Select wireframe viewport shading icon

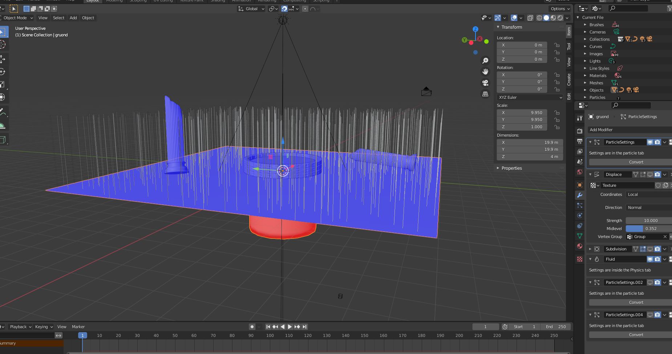click(x=539, y=18)
